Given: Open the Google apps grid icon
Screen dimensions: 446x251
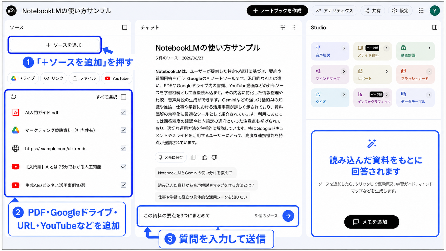Looking at the screenshot, I should [421, 11].
